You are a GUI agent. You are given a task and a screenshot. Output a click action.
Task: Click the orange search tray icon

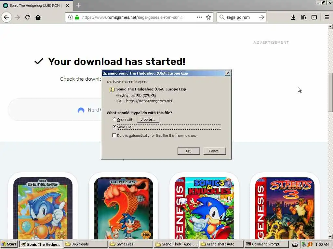click(310, 244)
